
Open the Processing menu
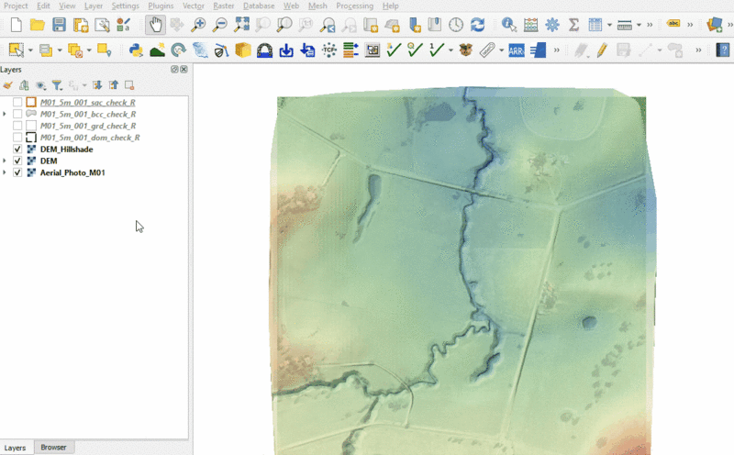(x=354, y=6)
